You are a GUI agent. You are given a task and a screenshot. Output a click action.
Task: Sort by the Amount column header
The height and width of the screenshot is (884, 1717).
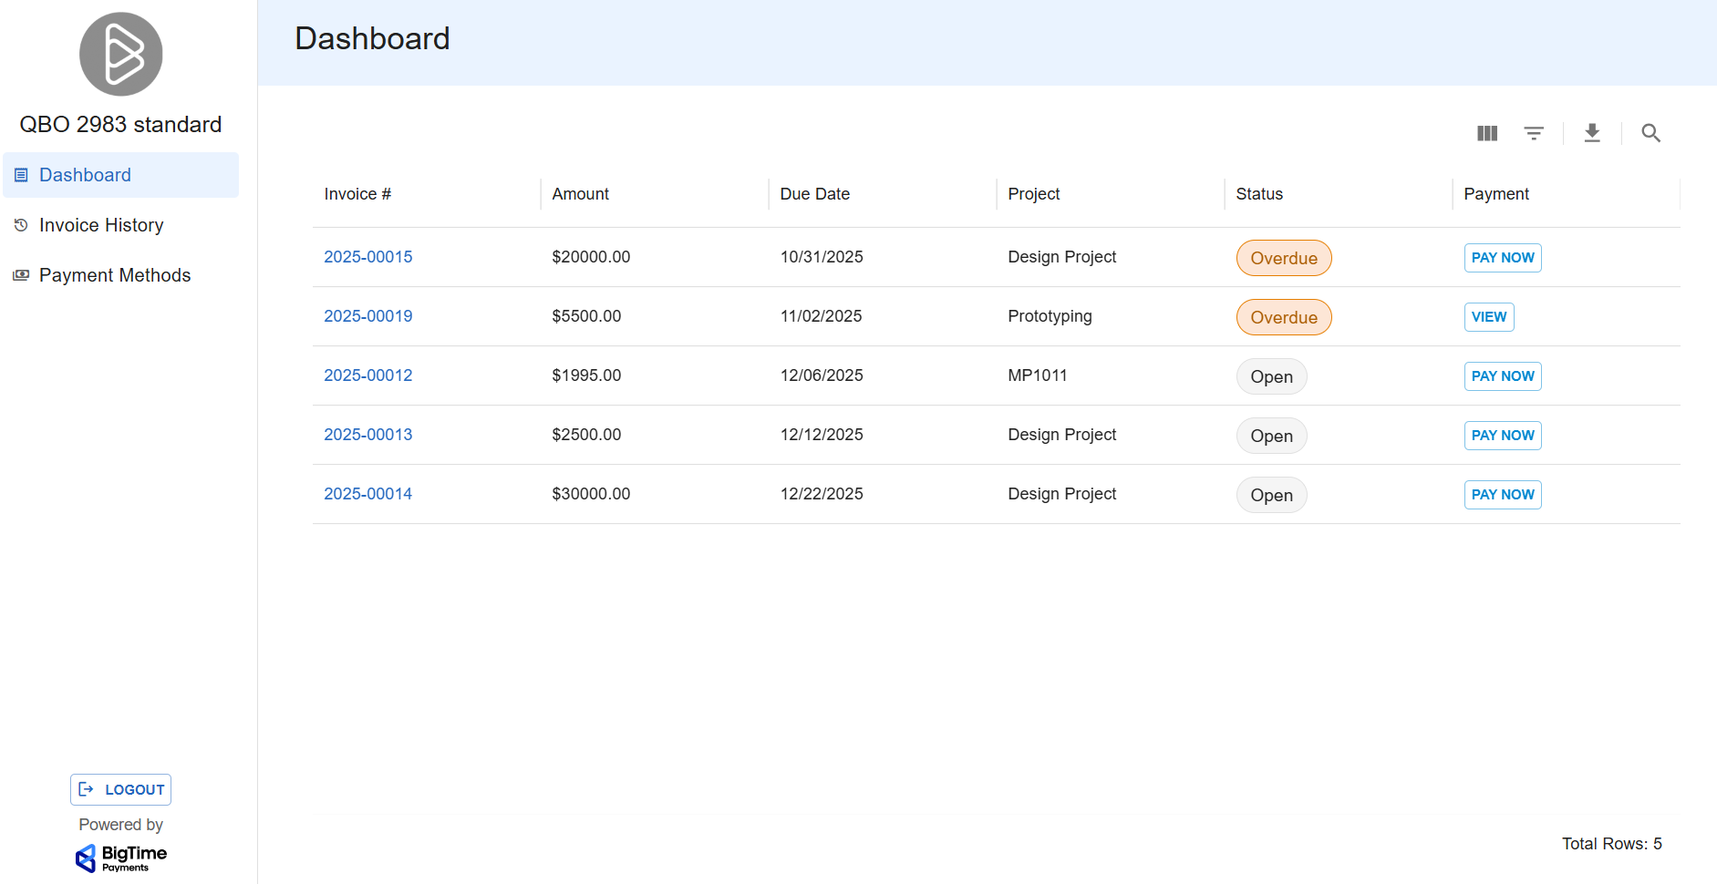click(x=580, y=194)
